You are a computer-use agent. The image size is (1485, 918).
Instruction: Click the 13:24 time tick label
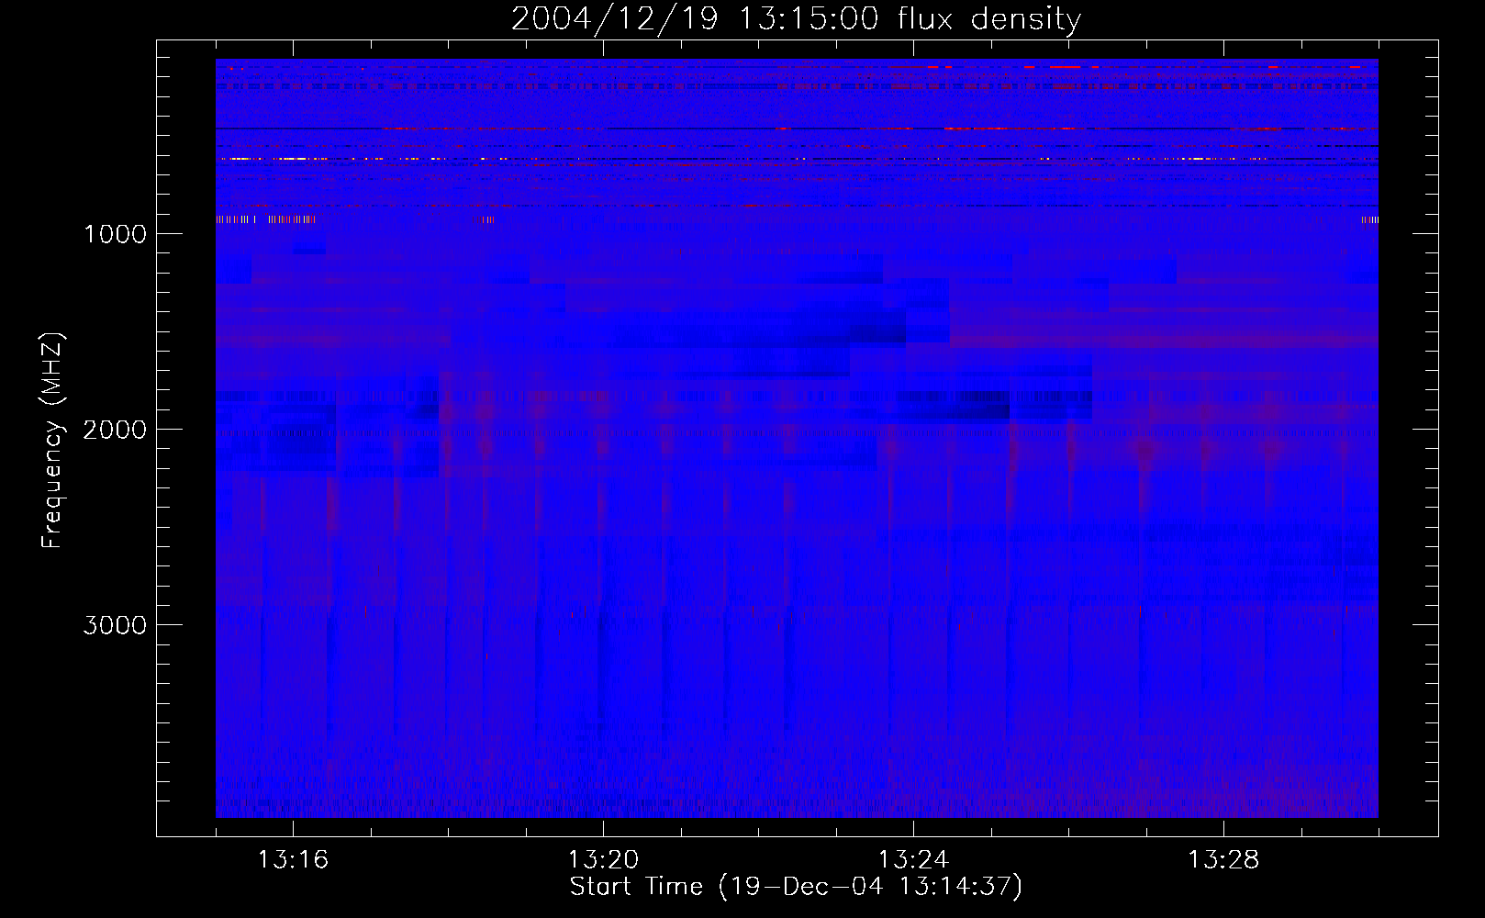coord(913,860)
